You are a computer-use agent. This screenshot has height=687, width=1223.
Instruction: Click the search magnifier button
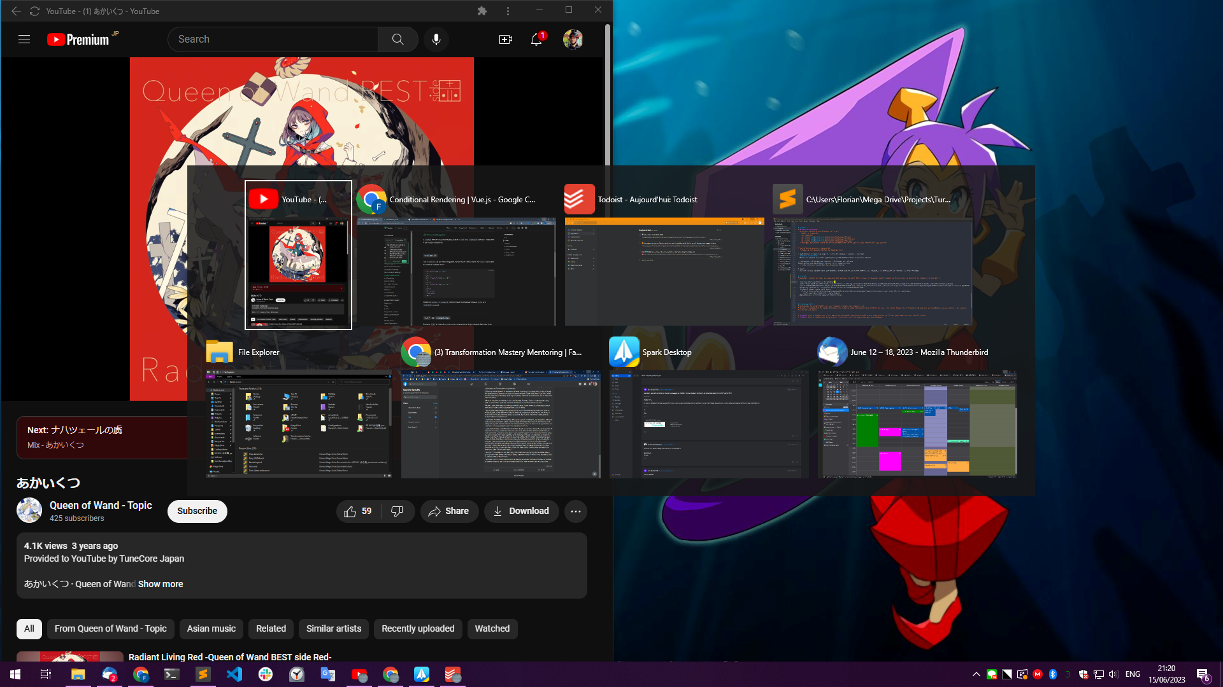397,39
